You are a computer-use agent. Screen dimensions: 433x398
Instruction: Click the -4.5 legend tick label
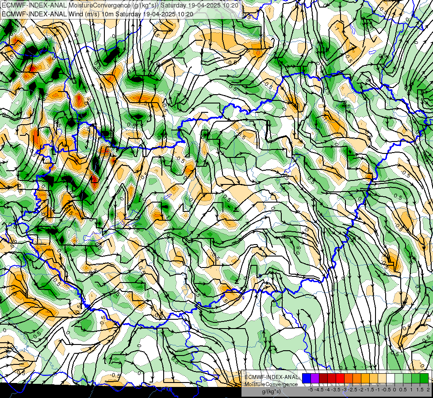(319, 390)
